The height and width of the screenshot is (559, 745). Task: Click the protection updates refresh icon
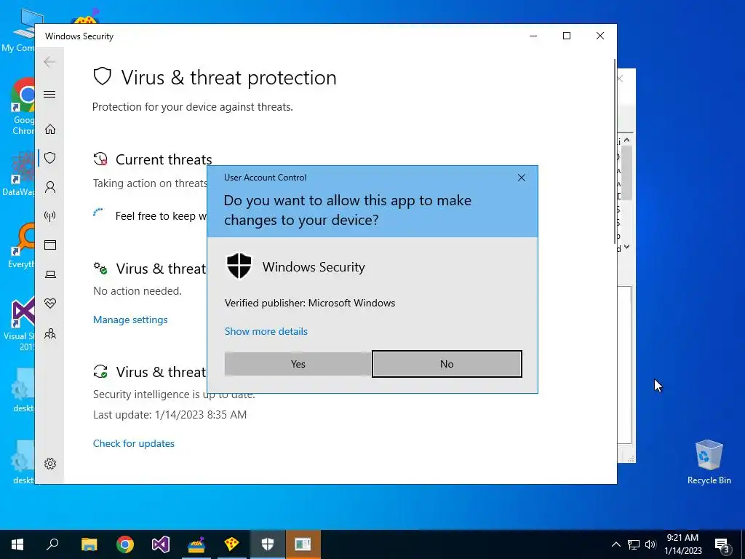100,371
